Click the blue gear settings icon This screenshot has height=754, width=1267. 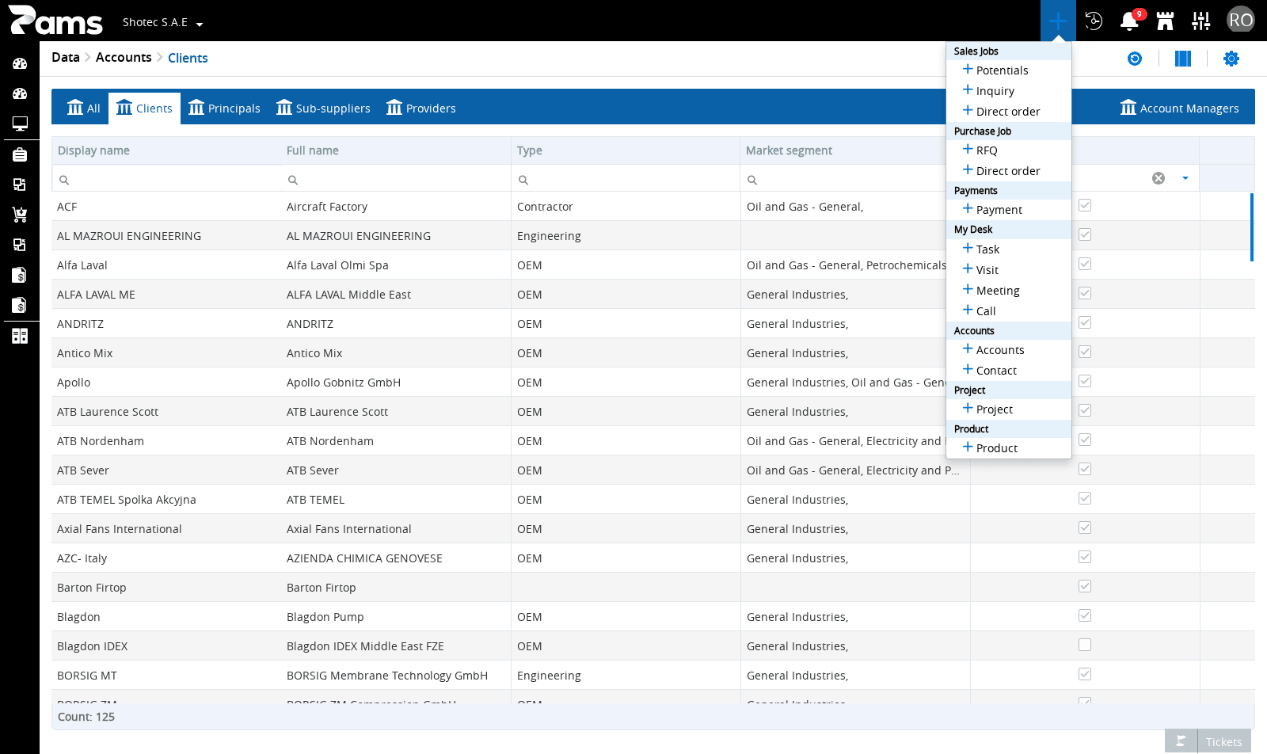[x=1231, y=59]
